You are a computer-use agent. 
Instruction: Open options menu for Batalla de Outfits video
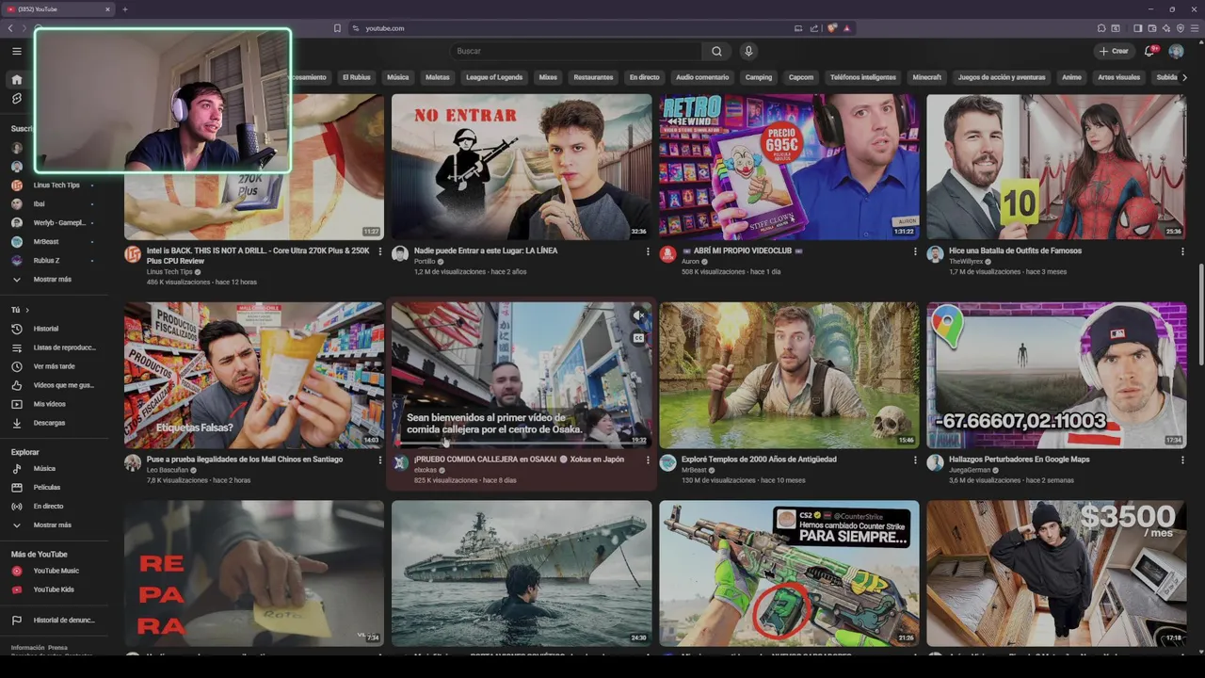(x=1182, y=251)
